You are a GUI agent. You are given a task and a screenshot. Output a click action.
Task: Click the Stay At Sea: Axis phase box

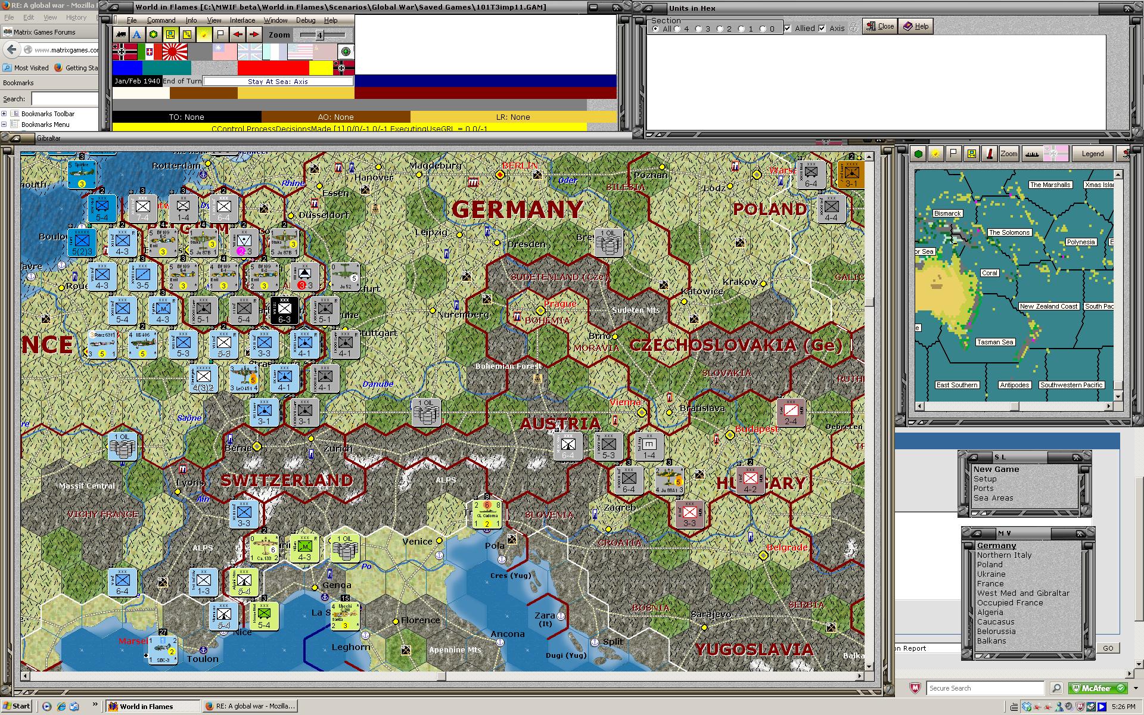pyautogui.click(x=278, y=82)
